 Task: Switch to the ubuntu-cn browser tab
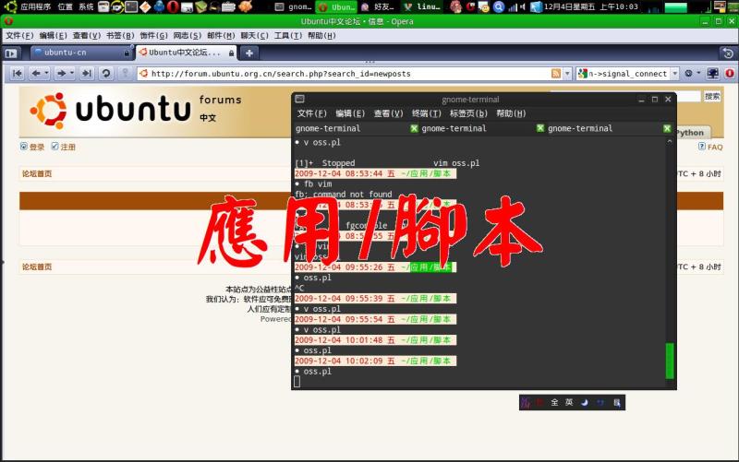tap(81, 53)
